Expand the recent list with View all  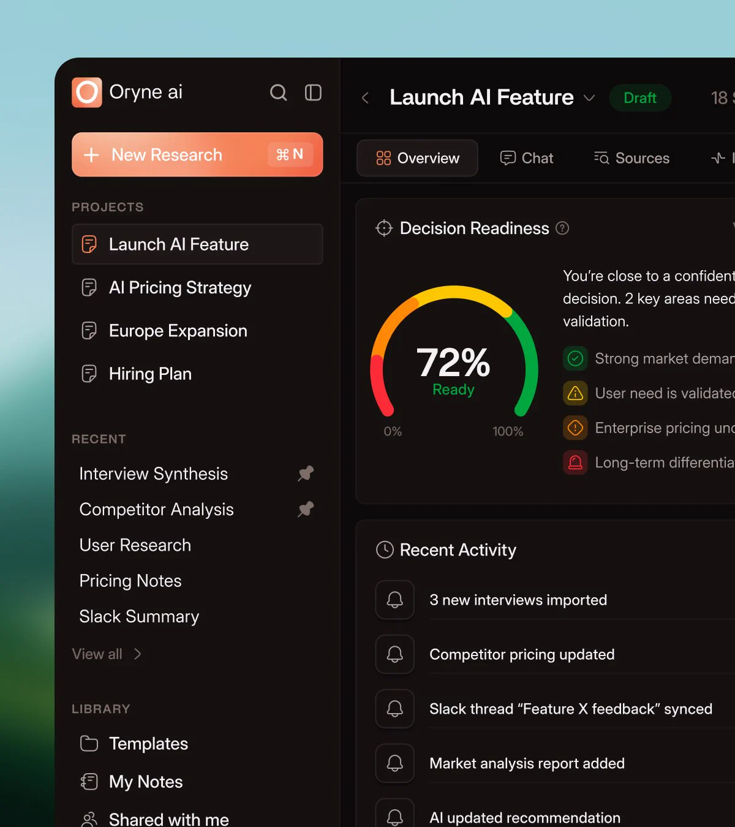107,654
